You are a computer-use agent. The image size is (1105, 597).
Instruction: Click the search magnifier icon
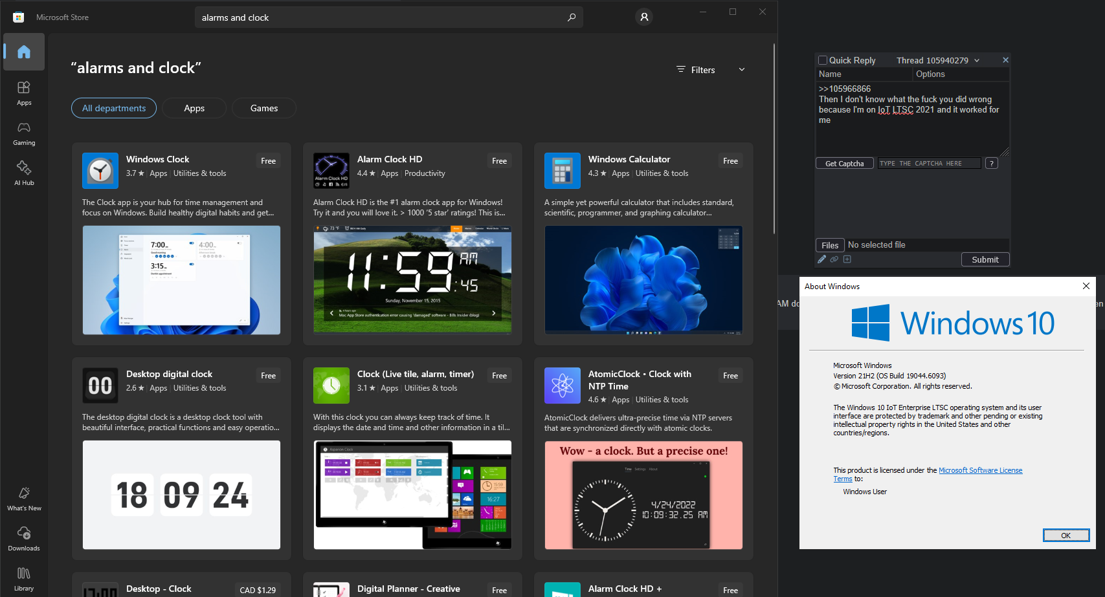572,17
